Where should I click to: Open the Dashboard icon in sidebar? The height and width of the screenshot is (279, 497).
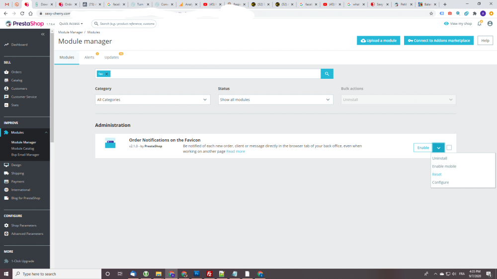6,45
